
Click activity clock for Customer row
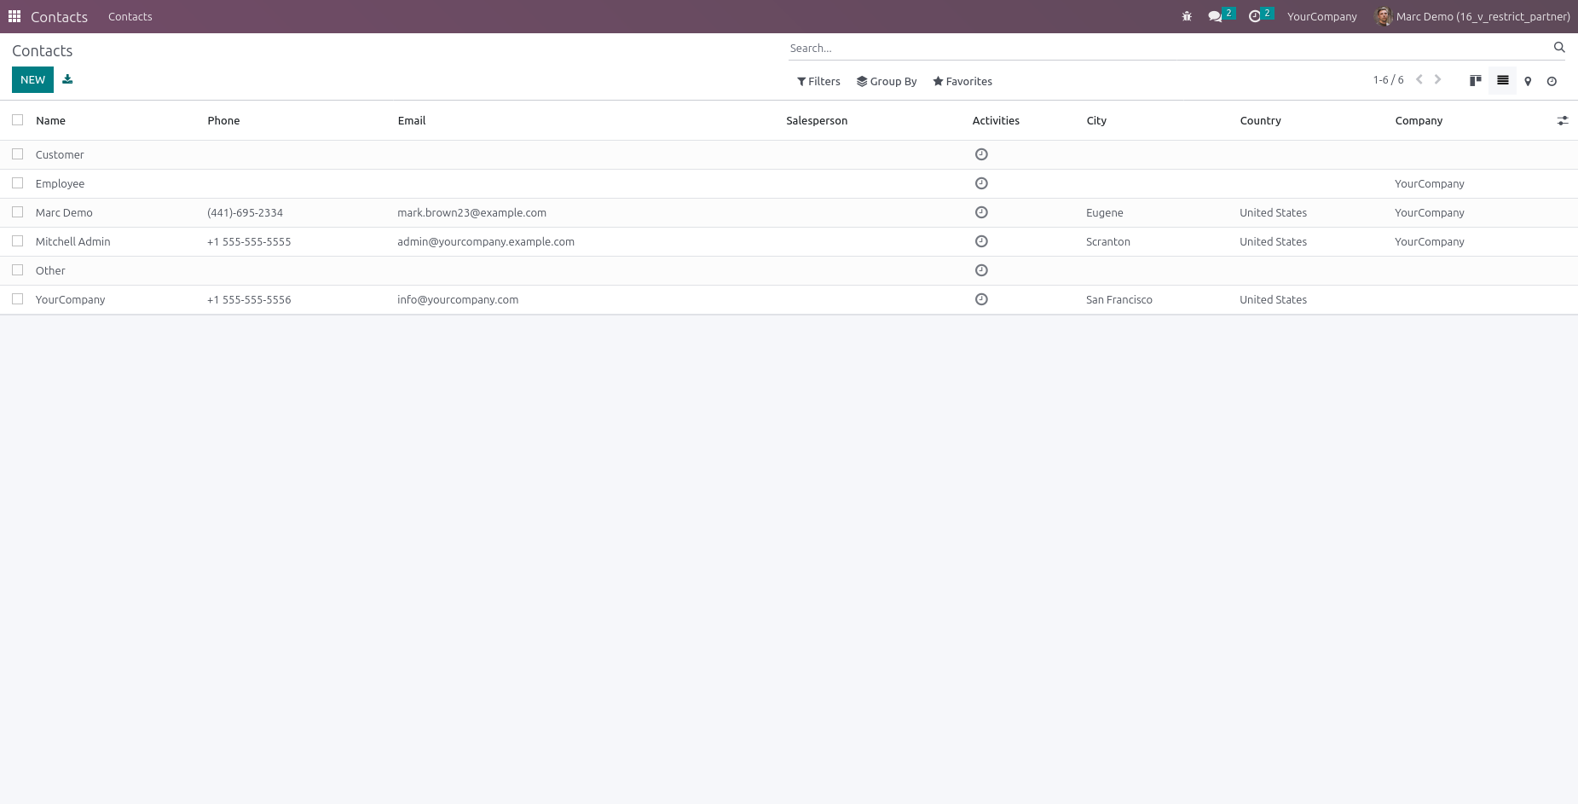(981, 154)
